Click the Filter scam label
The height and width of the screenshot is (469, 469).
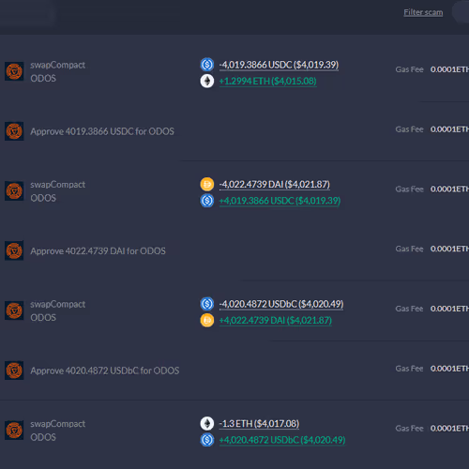423,12
